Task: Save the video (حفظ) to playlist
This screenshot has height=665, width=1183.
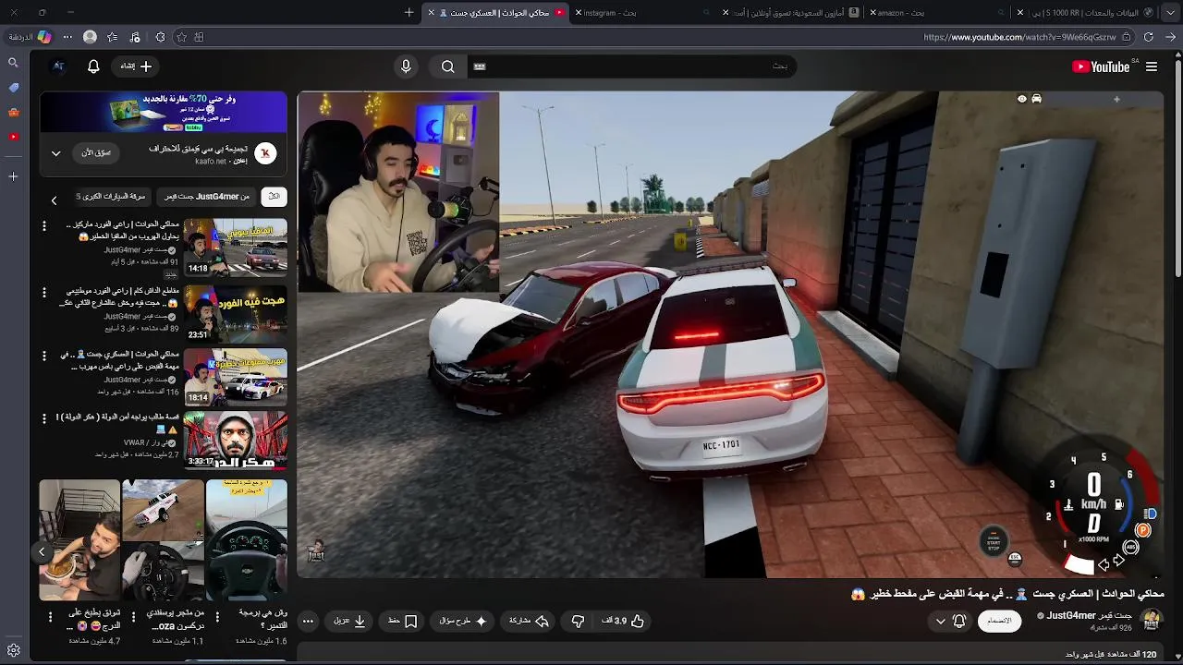Action: pyautogui.click(x=403, y=622)
